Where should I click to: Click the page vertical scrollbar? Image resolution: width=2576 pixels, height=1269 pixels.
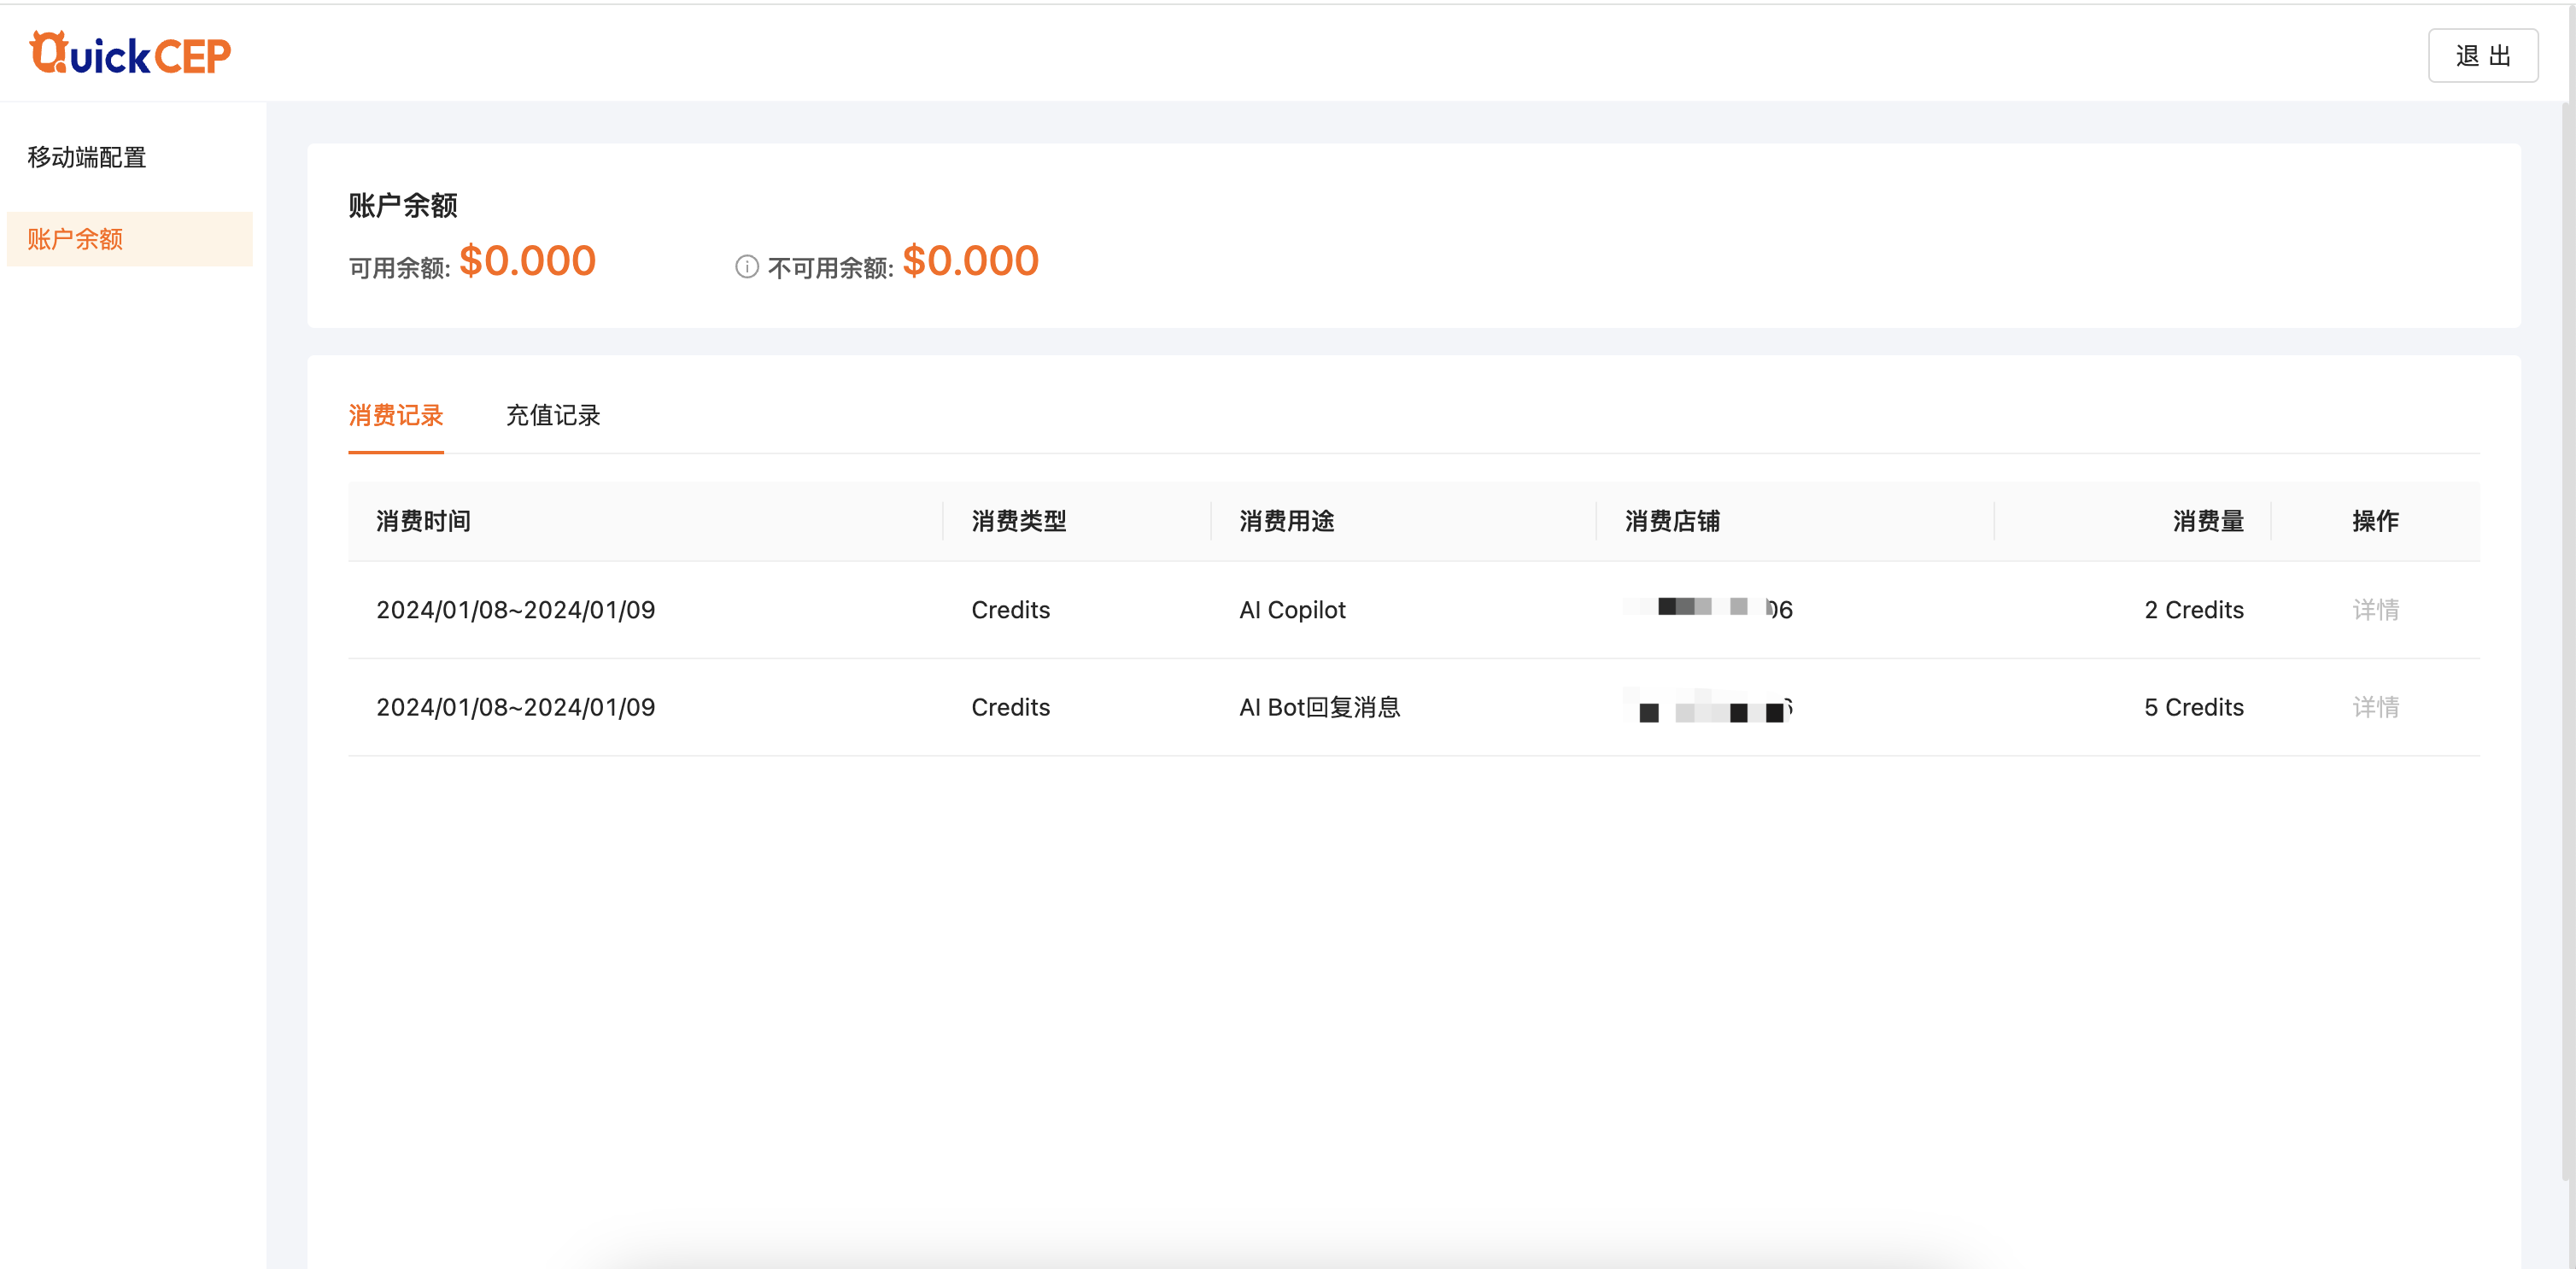click(2567, 640)
